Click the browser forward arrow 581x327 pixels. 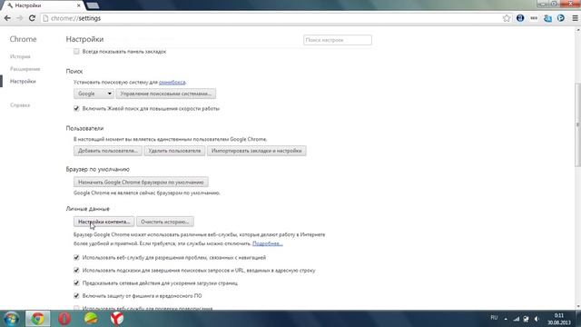point(20,18)
